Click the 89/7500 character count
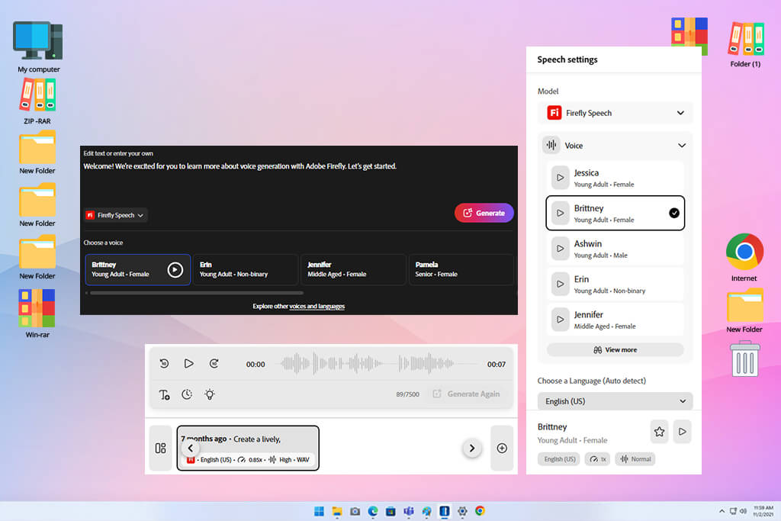The image size is (781, 521). (x=407, y=394)
